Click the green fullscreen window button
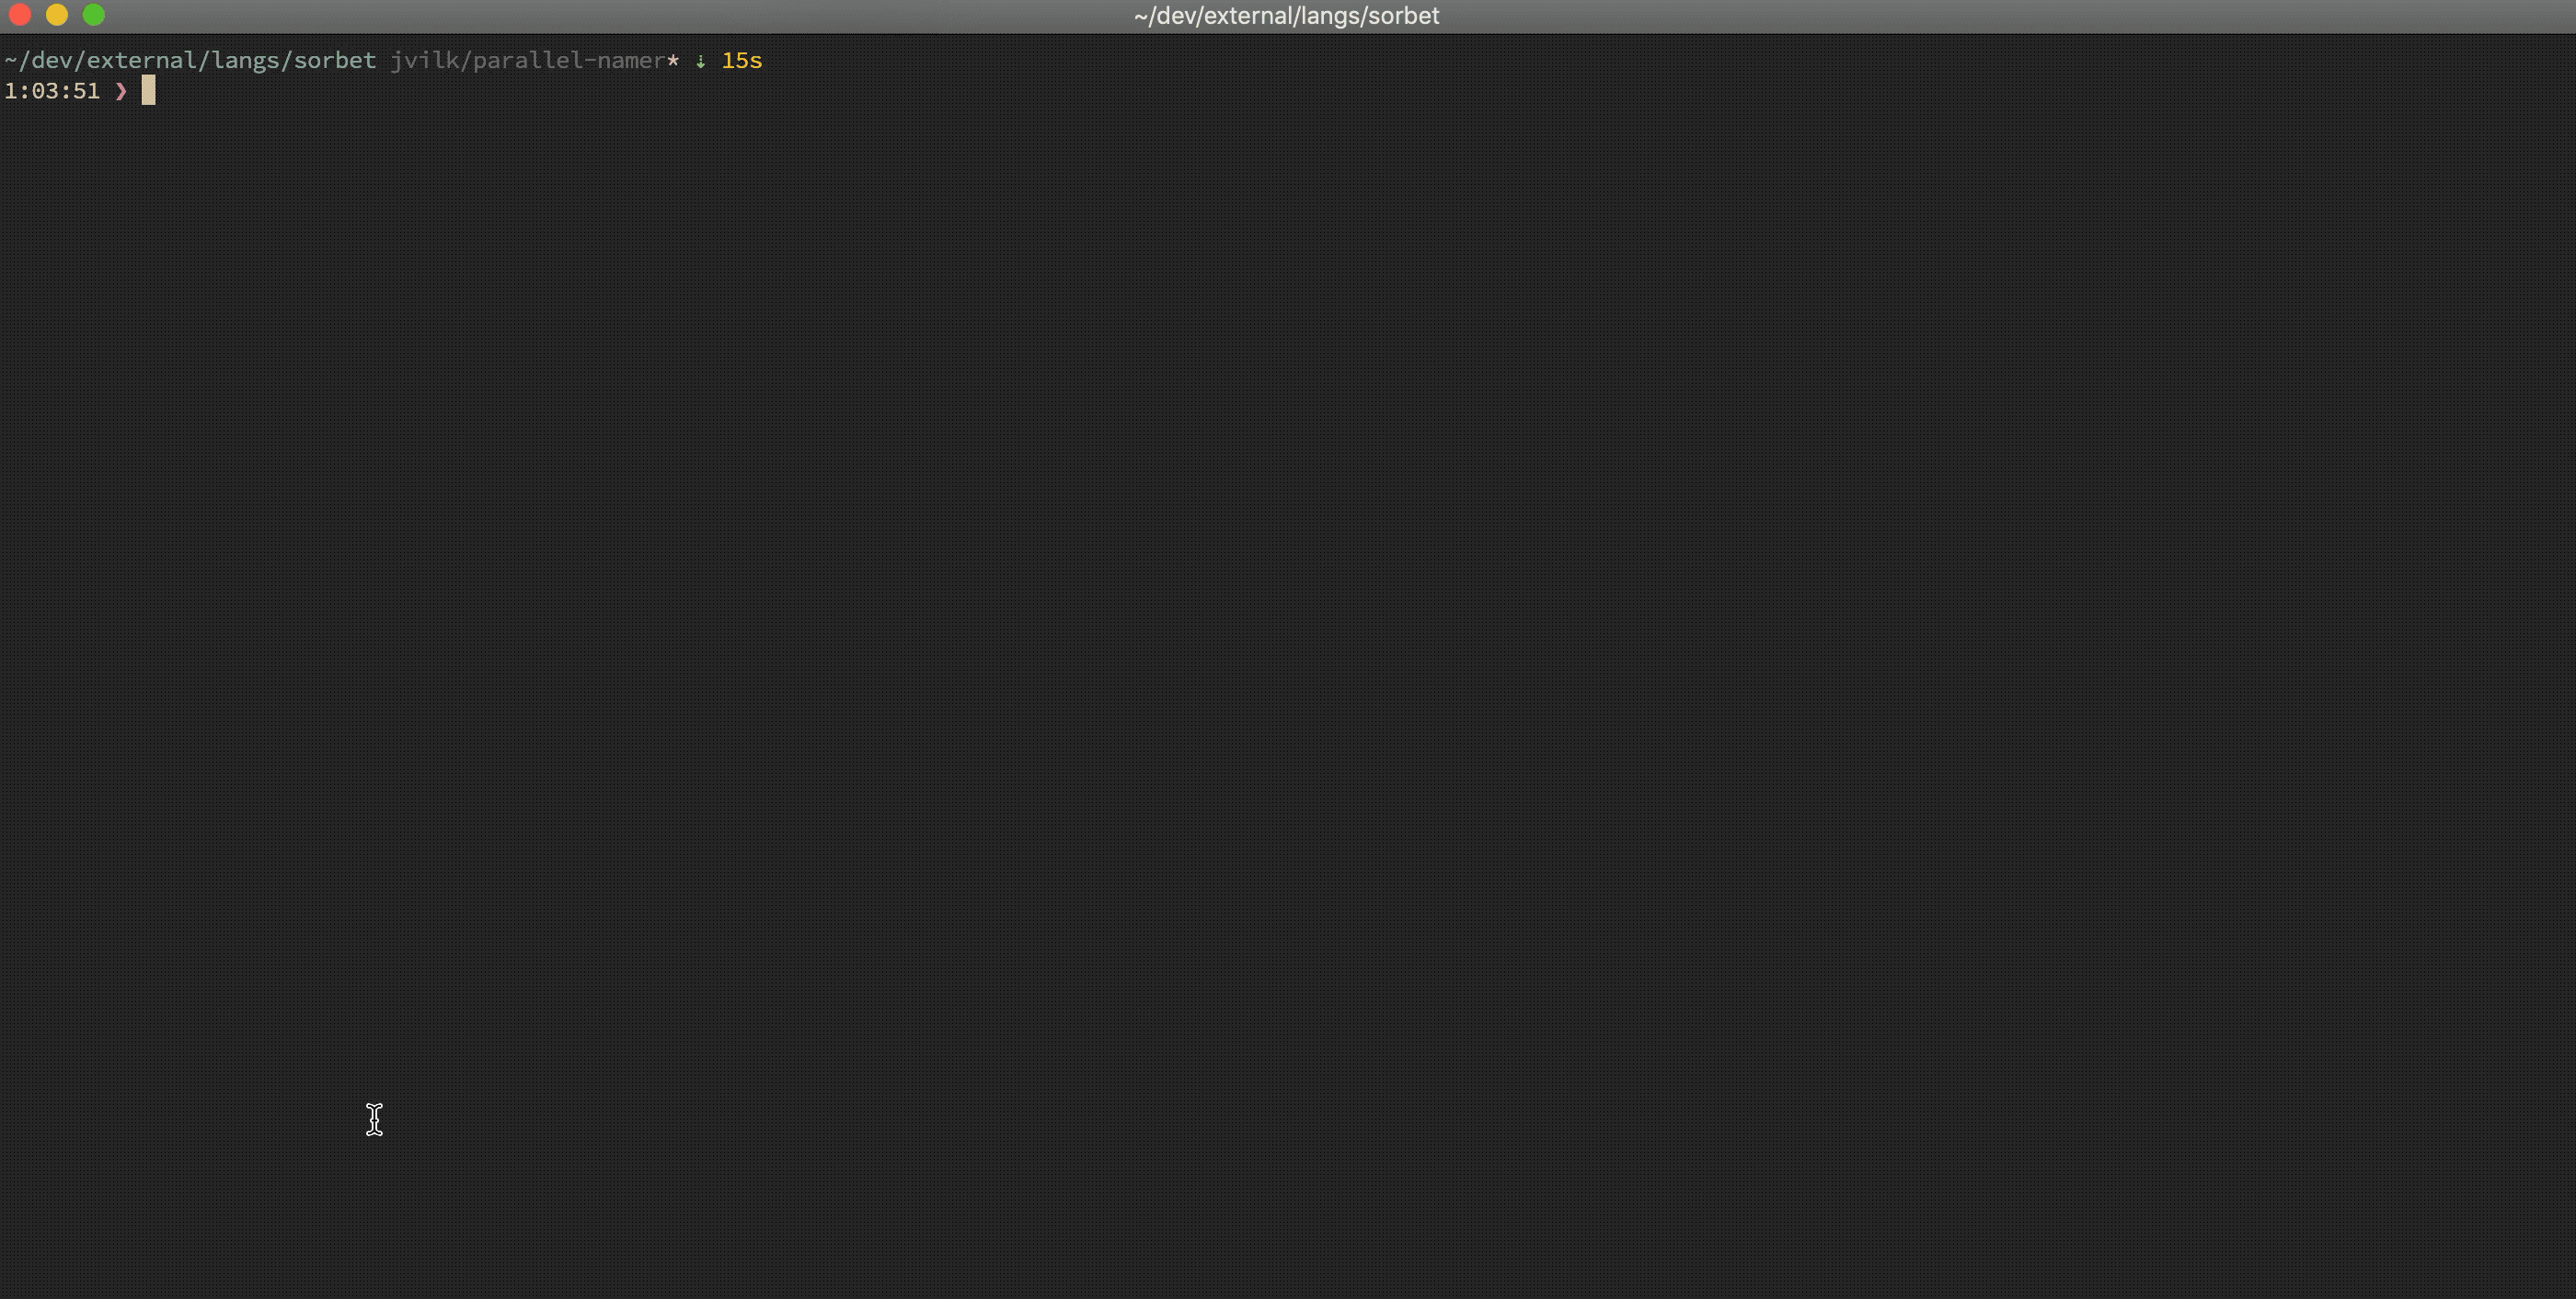This screenshot has width=2576, height=1299. coord(94,15)
